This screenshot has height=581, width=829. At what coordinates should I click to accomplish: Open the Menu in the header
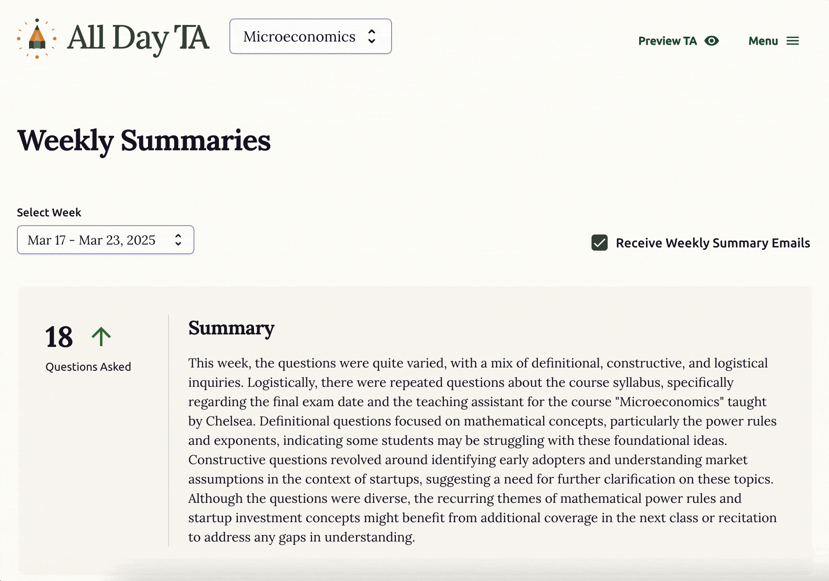(x=773, y=41)
